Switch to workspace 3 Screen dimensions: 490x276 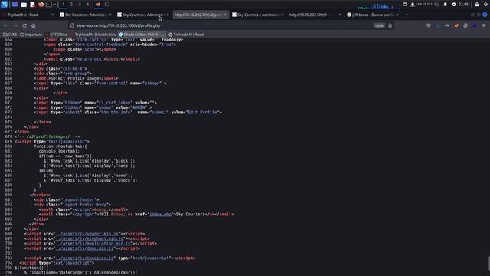click(80, 5)
